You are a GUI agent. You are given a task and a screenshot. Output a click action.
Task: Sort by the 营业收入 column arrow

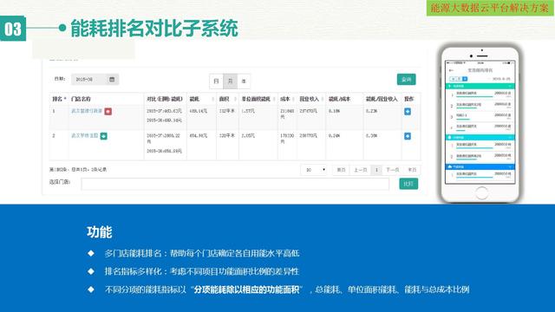point(323,100)
